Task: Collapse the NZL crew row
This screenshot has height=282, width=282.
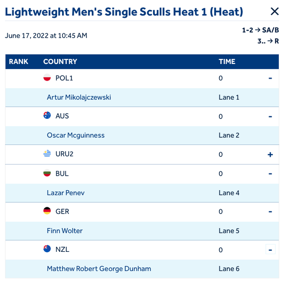Action: point(270,250)
